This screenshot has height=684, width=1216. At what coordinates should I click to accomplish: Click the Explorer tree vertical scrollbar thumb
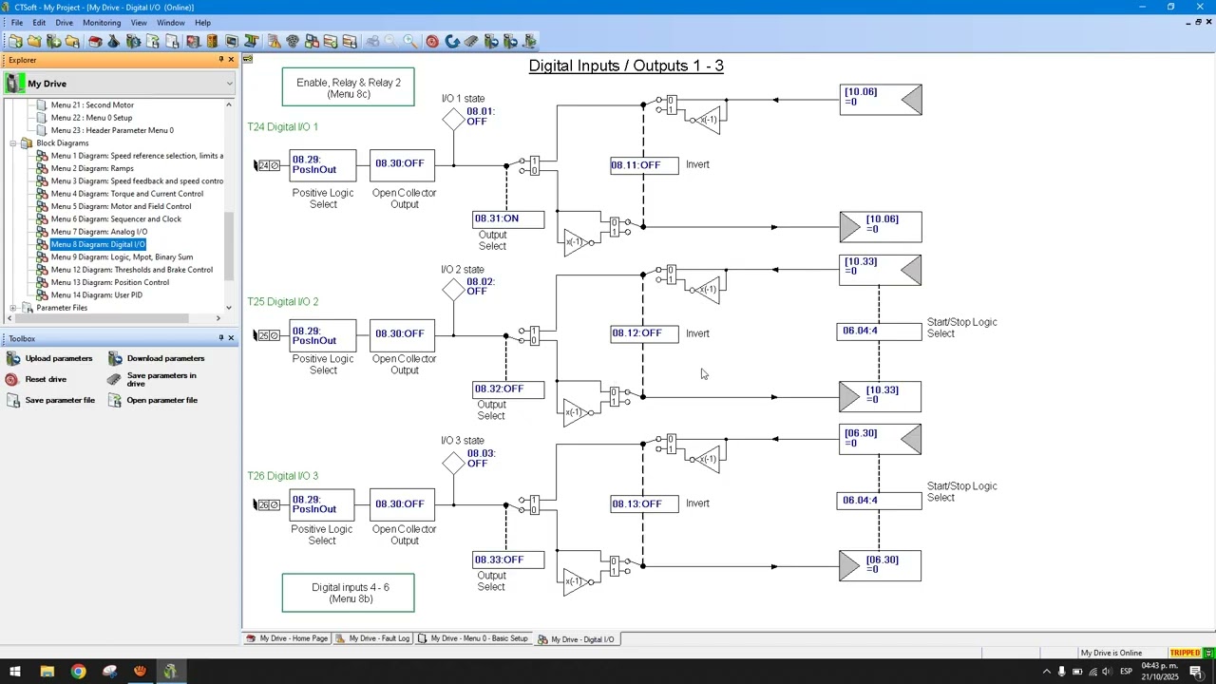(x=229, y=246)
